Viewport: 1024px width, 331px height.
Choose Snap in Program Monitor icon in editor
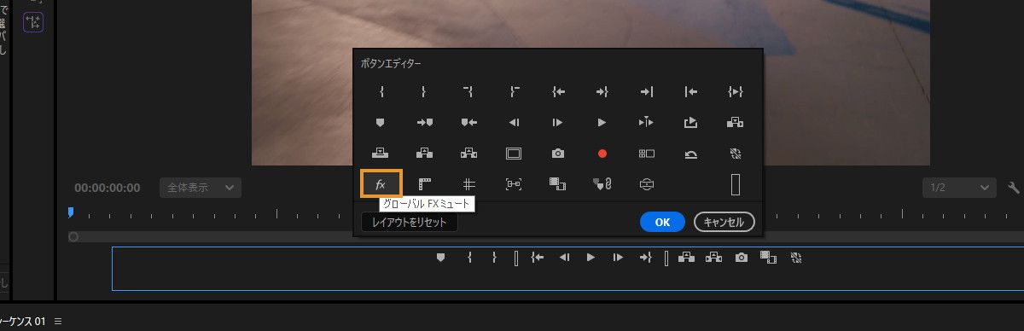pos(514,183)
